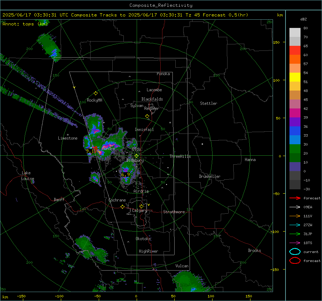Click the yellow diamond marker near RockyMH

[x=96, y=93]
